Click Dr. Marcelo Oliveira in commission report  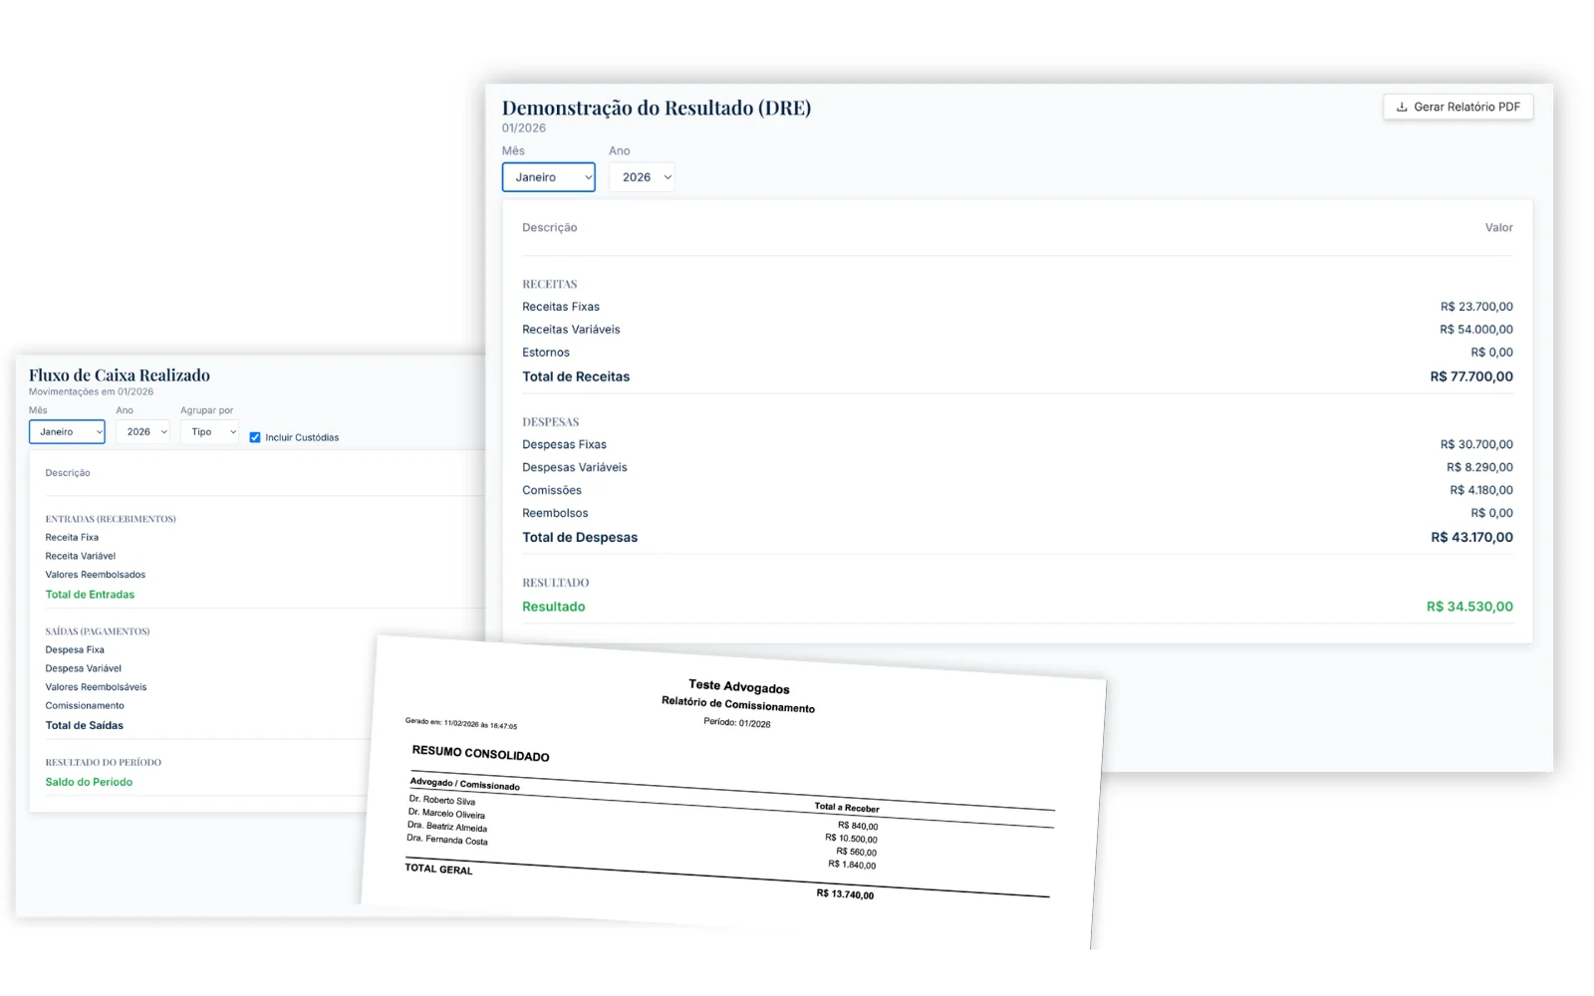pyautogui.click(x=446, y=813)
